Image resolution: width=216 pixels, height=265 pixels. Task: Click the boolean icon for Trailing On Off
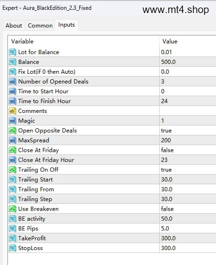[x=13, y=170]
